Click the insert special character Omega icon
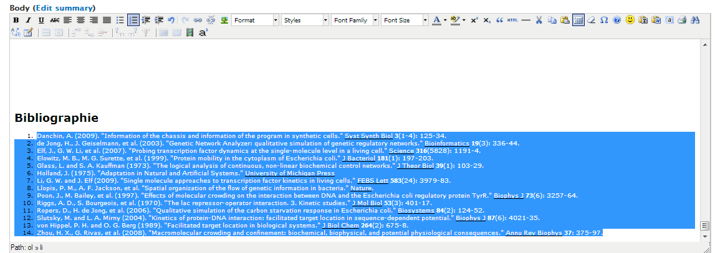 604,21
